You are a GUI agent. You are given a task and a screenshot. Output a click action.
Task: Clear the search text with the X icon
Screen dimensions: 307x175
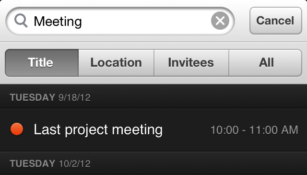220,21
